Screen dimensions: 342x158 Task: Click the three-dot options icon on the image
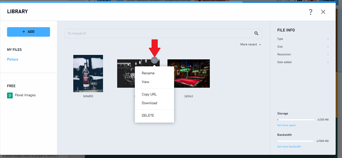(154, 60)
